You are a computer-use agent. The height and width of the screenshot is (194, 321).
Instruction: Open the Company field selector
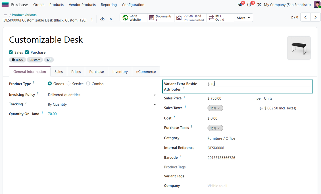click(259, 186)
